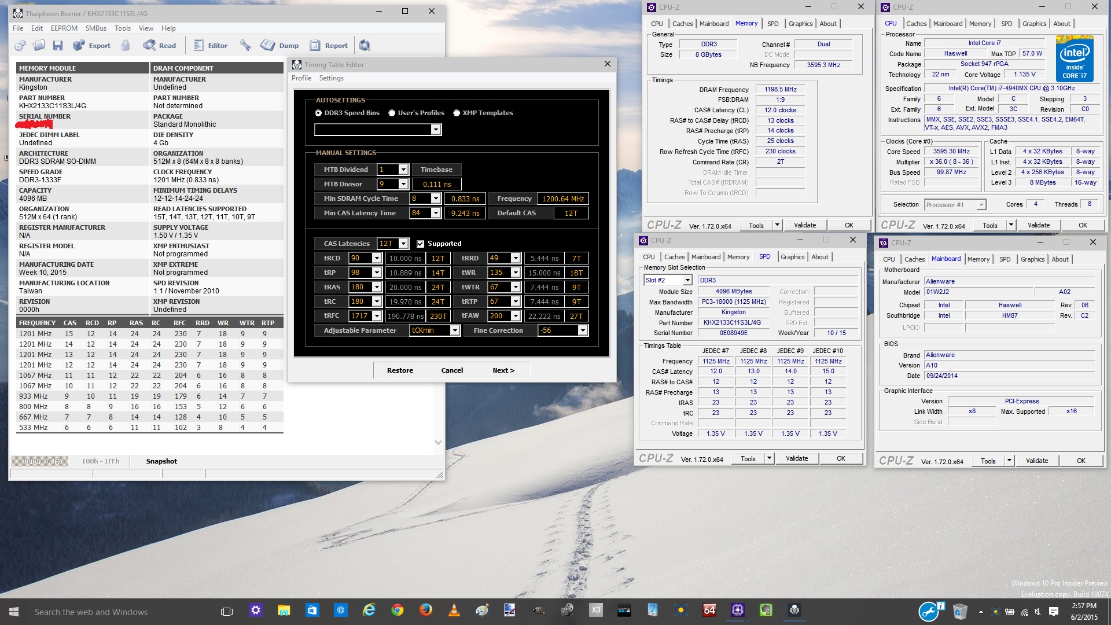1111x625 pixels.
Task: Open the SMBus menu
Action: coord(96,28)
